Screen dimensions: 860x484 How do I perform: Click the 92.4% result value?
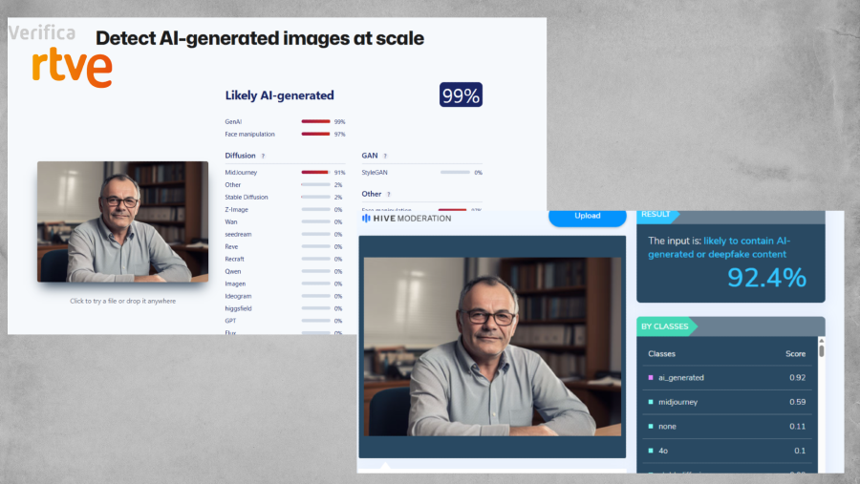[x=766, y=278]
